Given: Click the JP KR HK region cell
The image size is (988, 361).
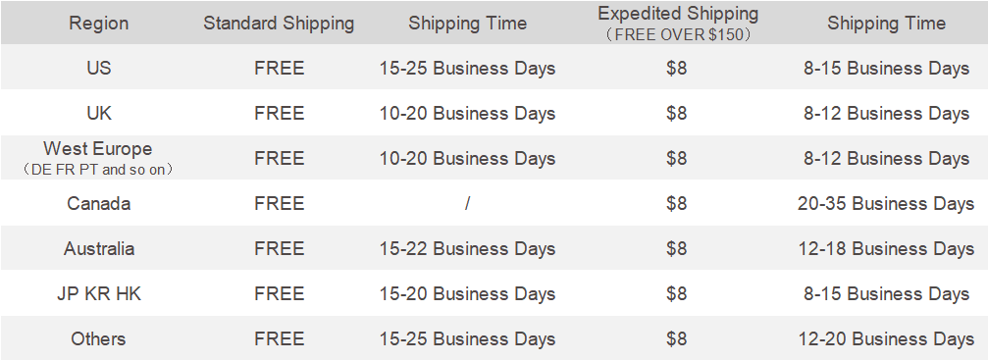Looking at the screenshot, I should point(99,293).
